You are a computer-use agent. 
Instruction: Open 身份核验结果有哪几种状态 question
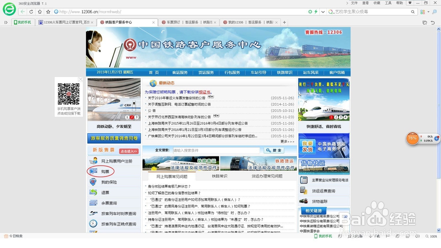pos(169,186)
